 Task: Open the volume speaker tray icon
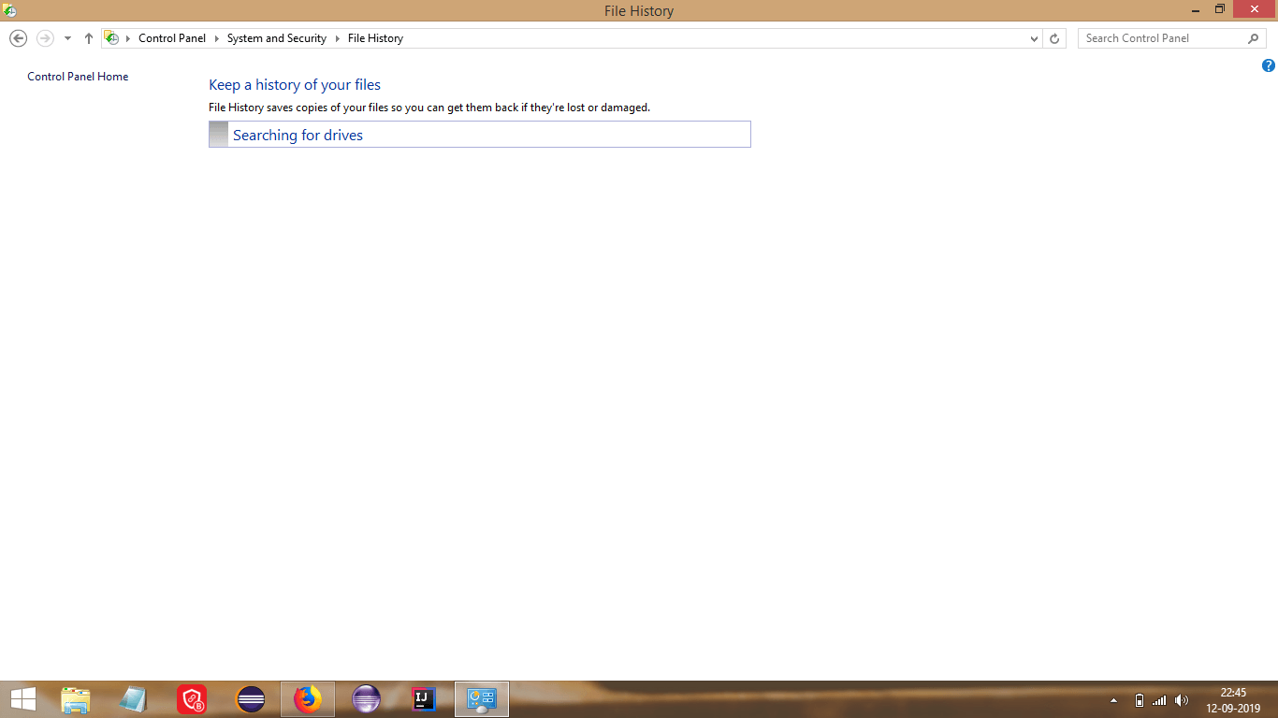(1182, 700)
